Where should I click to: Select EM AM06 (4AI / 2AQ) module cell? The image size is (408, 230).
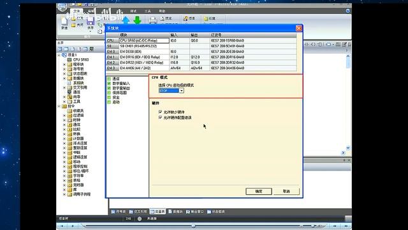[144, 68]
